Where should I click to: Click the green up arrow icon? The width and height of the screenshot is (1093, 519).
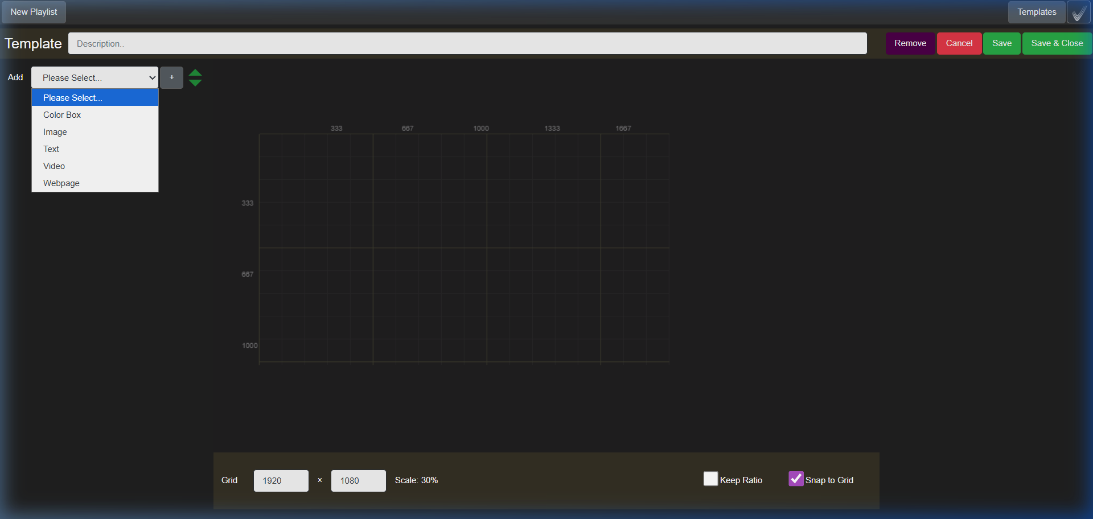[195, 72]
